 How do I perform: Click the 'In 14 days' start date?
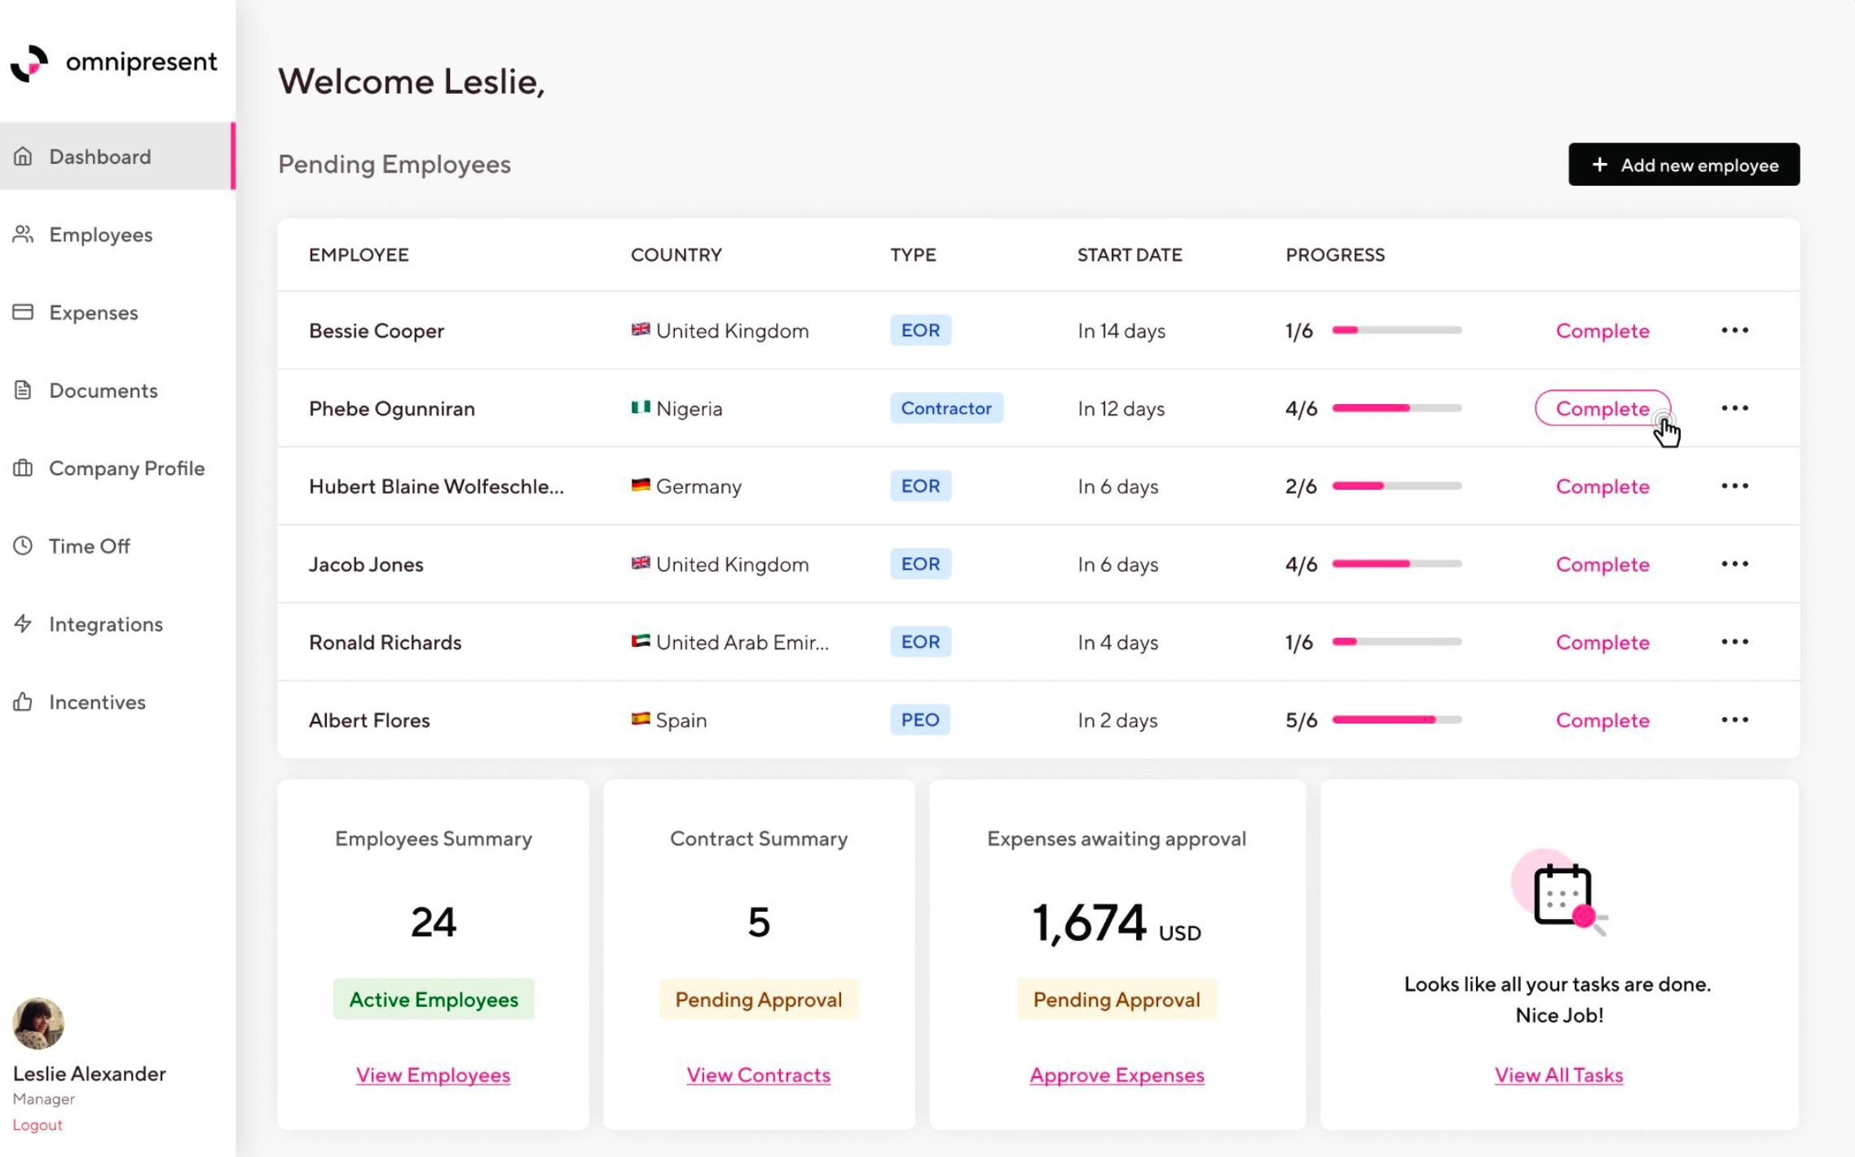coord(1121,331)
